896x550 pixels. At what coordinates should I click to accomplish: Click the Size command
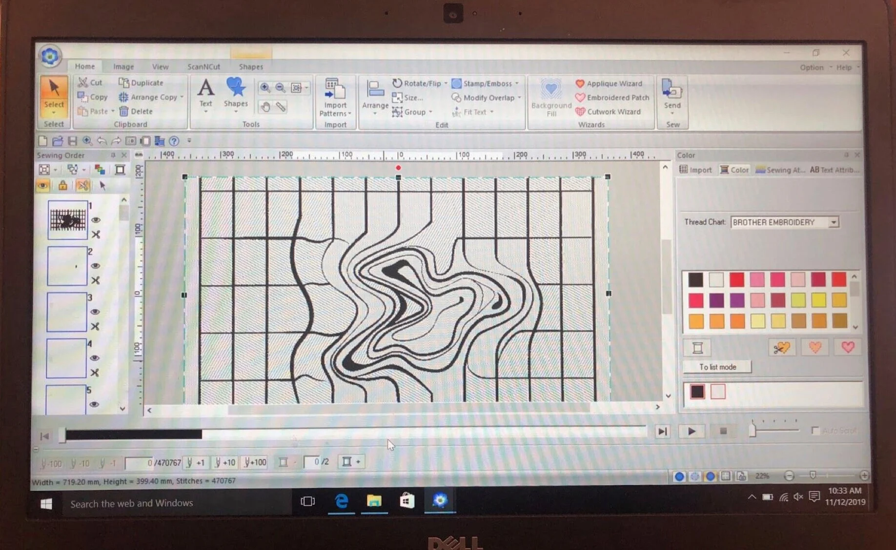tap(408, 98)
